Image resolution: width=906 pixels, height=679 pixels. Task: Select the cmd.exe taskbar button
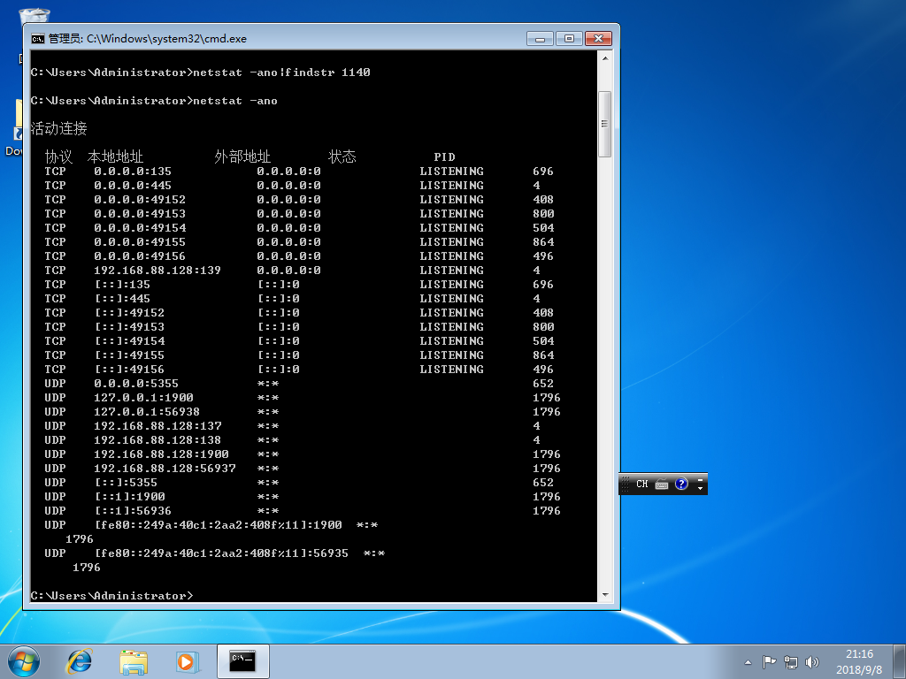(242, 661)
